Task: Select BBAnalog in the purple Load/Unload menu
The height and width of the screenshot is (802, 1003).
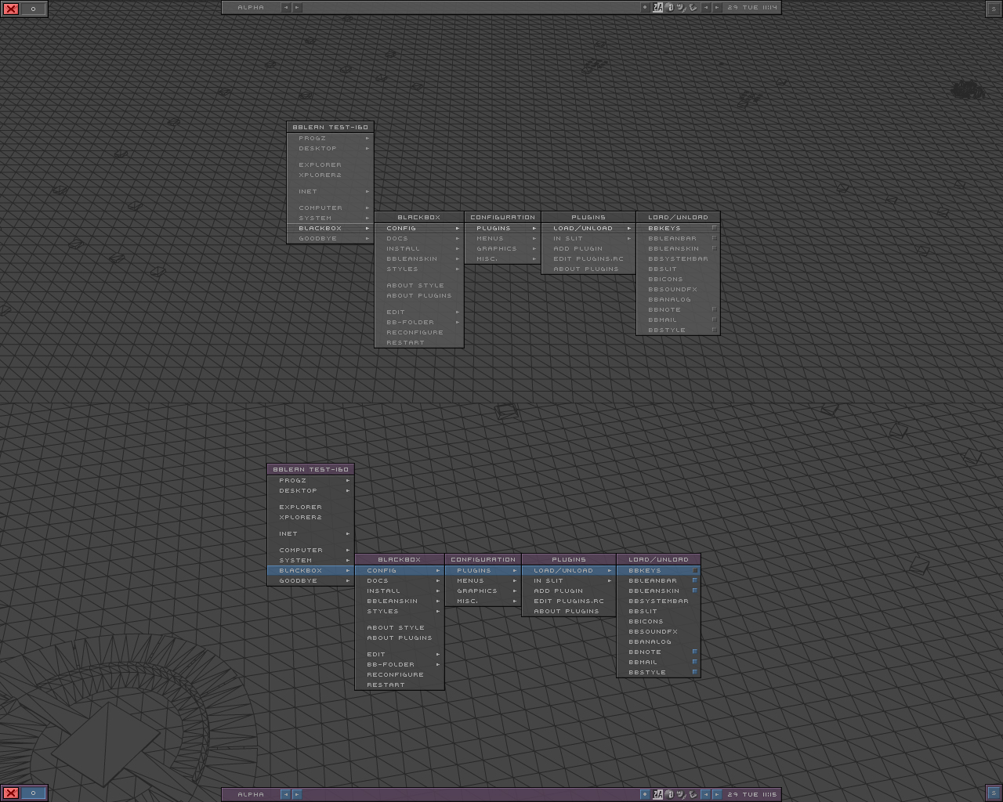Action: (x=658, y=641)
